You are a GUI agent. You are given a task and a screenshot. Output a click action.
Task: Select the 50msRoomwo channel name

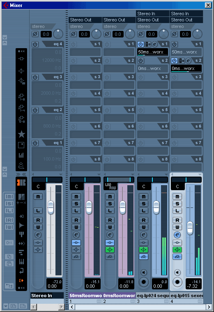pos(85,296)
